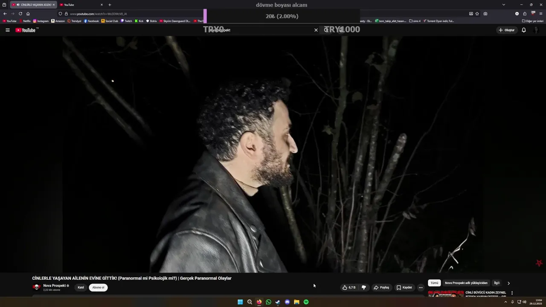
Task: Open the Netflix bookmark
Action: pyautogui.click(x=25, y=21)
